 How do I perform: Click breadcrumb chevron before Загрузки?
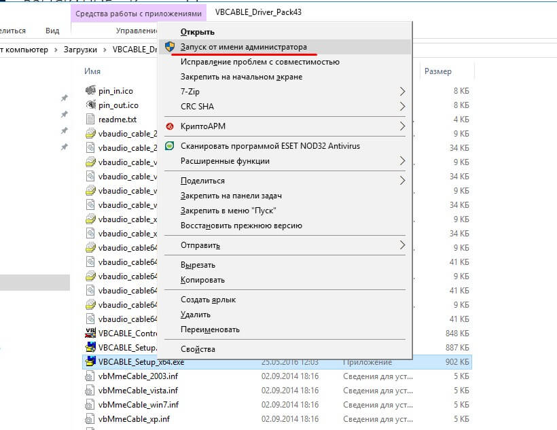click(x=56, y=50)
